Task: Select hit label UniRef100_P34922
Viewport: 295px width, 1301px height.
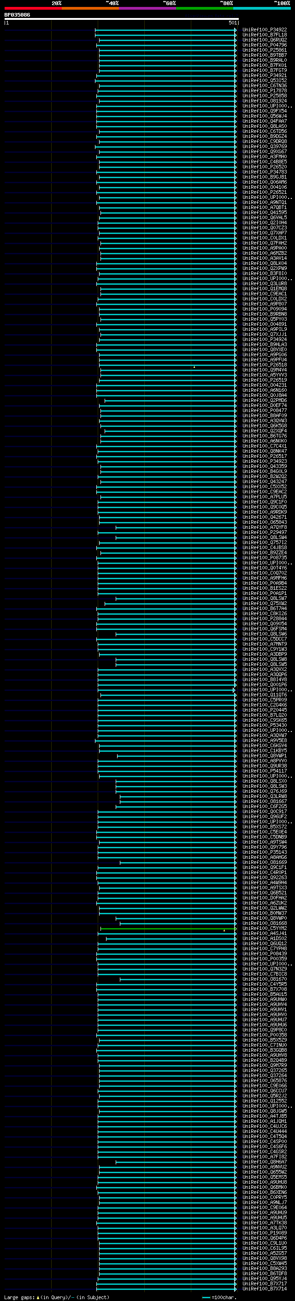Action: click(265, 30)
